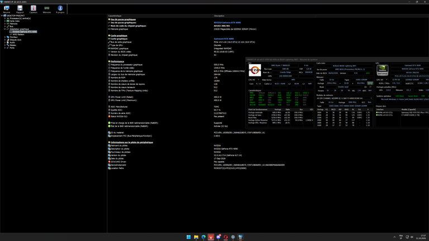Open the GPU #0 dropdown in summary

point(382,80)
